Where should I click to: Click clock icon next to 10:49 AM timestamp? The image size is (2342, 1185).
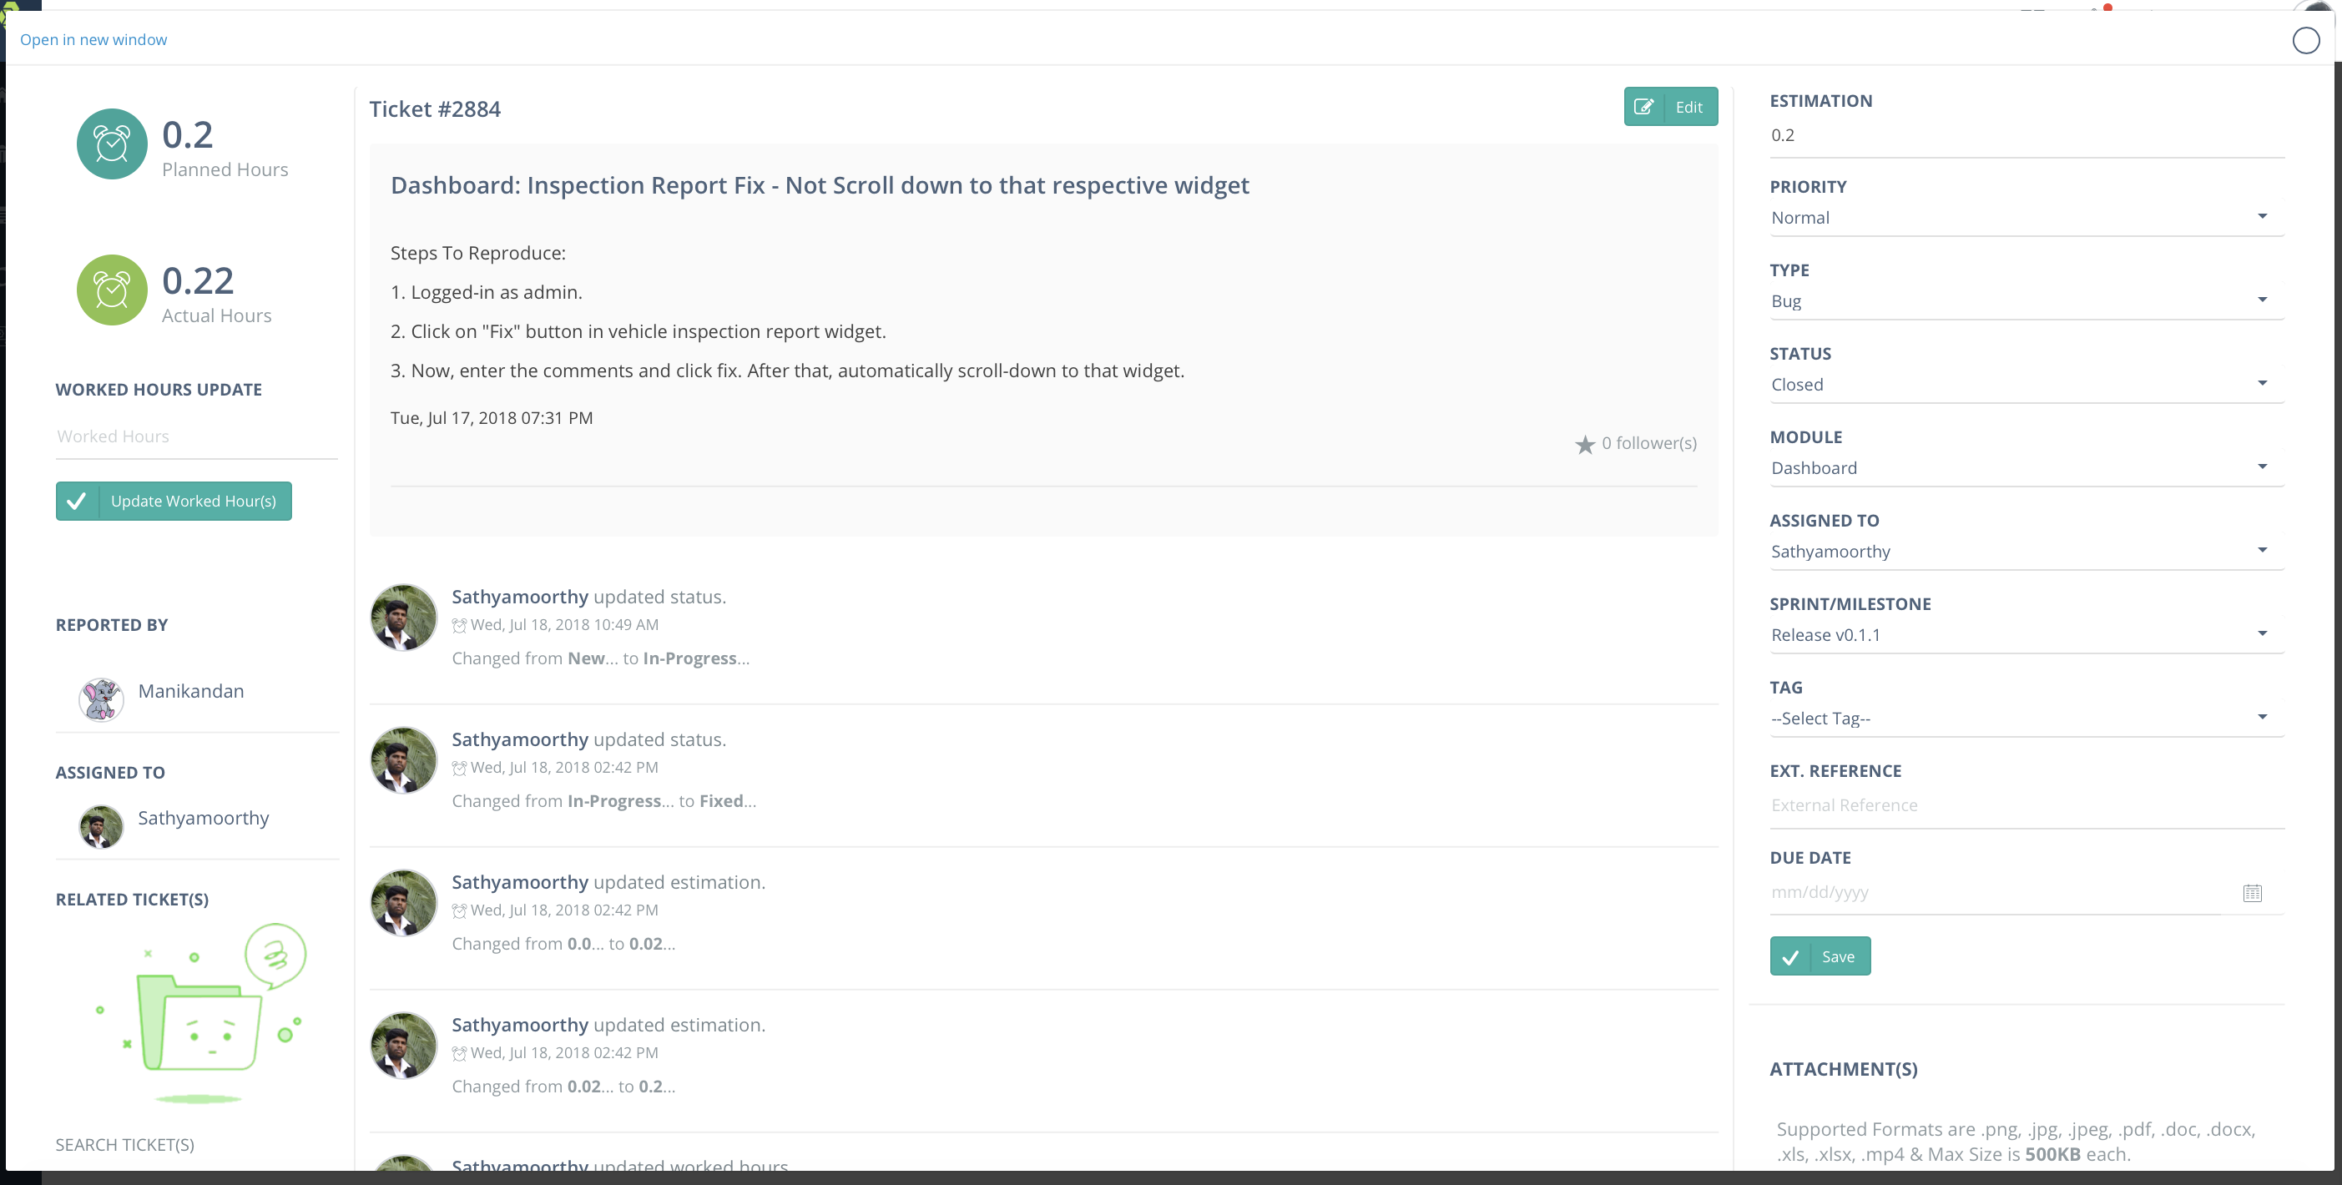point(459,625)
